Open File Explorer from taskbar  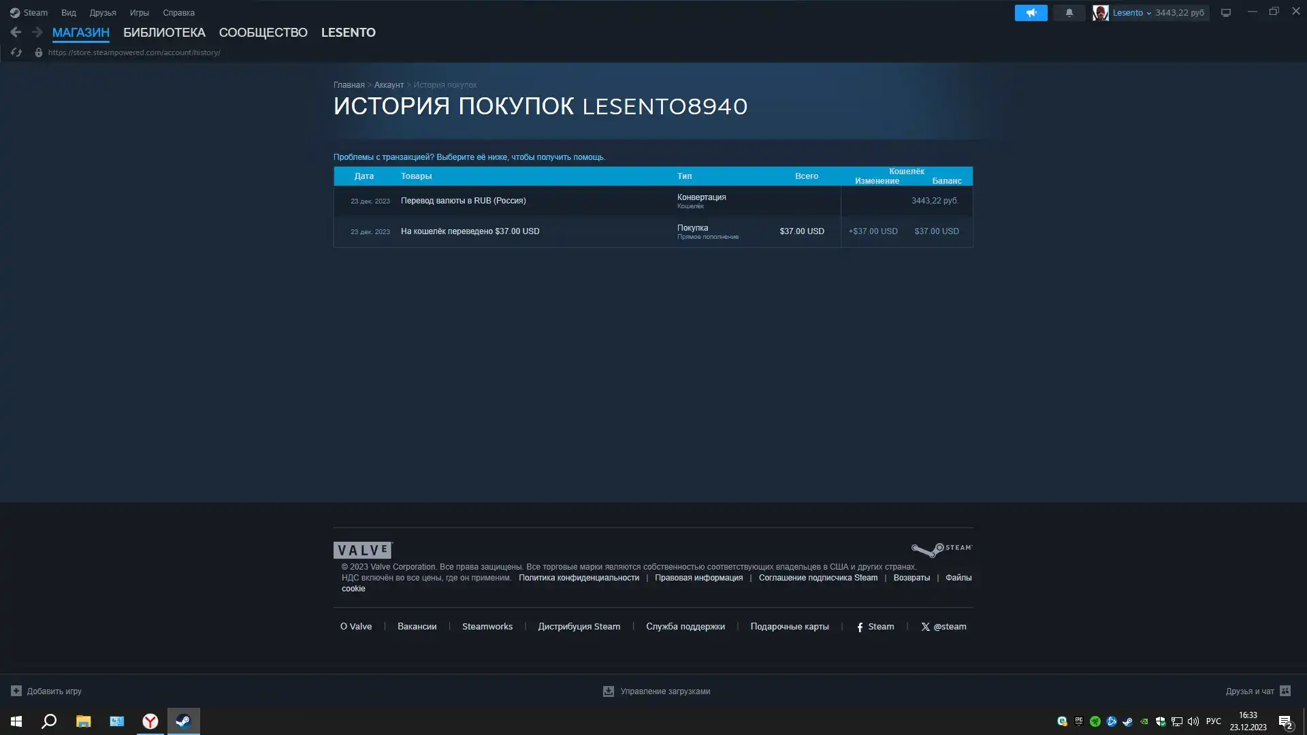83,721
